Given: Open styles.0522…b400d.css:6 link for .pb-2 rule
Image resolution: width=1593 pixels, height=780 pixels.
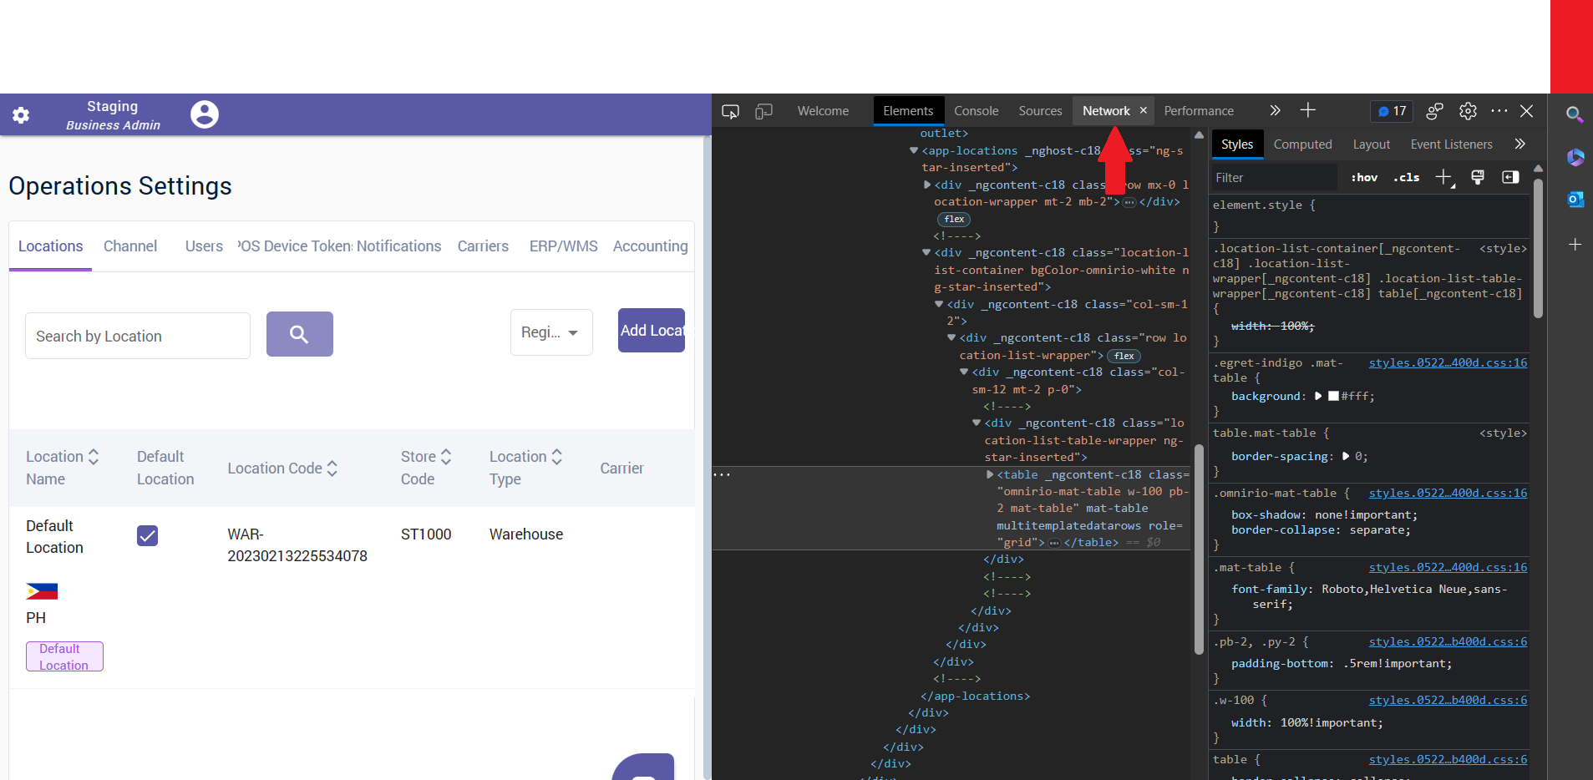Looking at the screenshot, I should (1448, 641).
